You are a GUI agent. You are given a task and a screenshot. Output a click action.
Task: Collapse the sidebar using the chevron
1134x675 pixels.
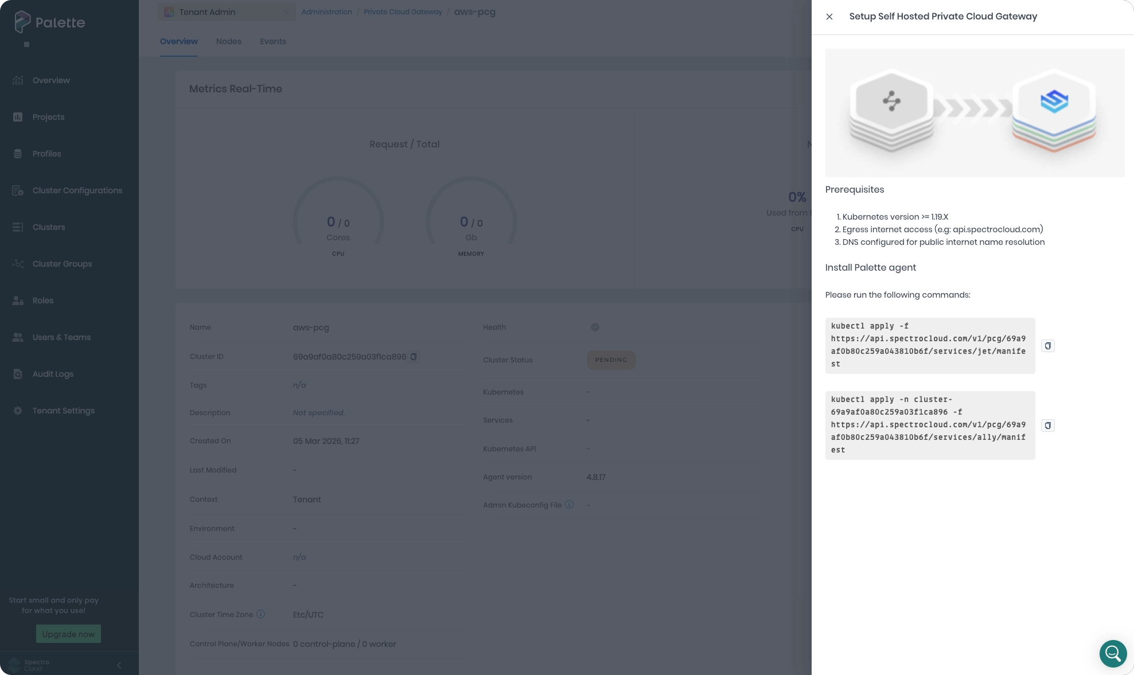pos(119,665)
